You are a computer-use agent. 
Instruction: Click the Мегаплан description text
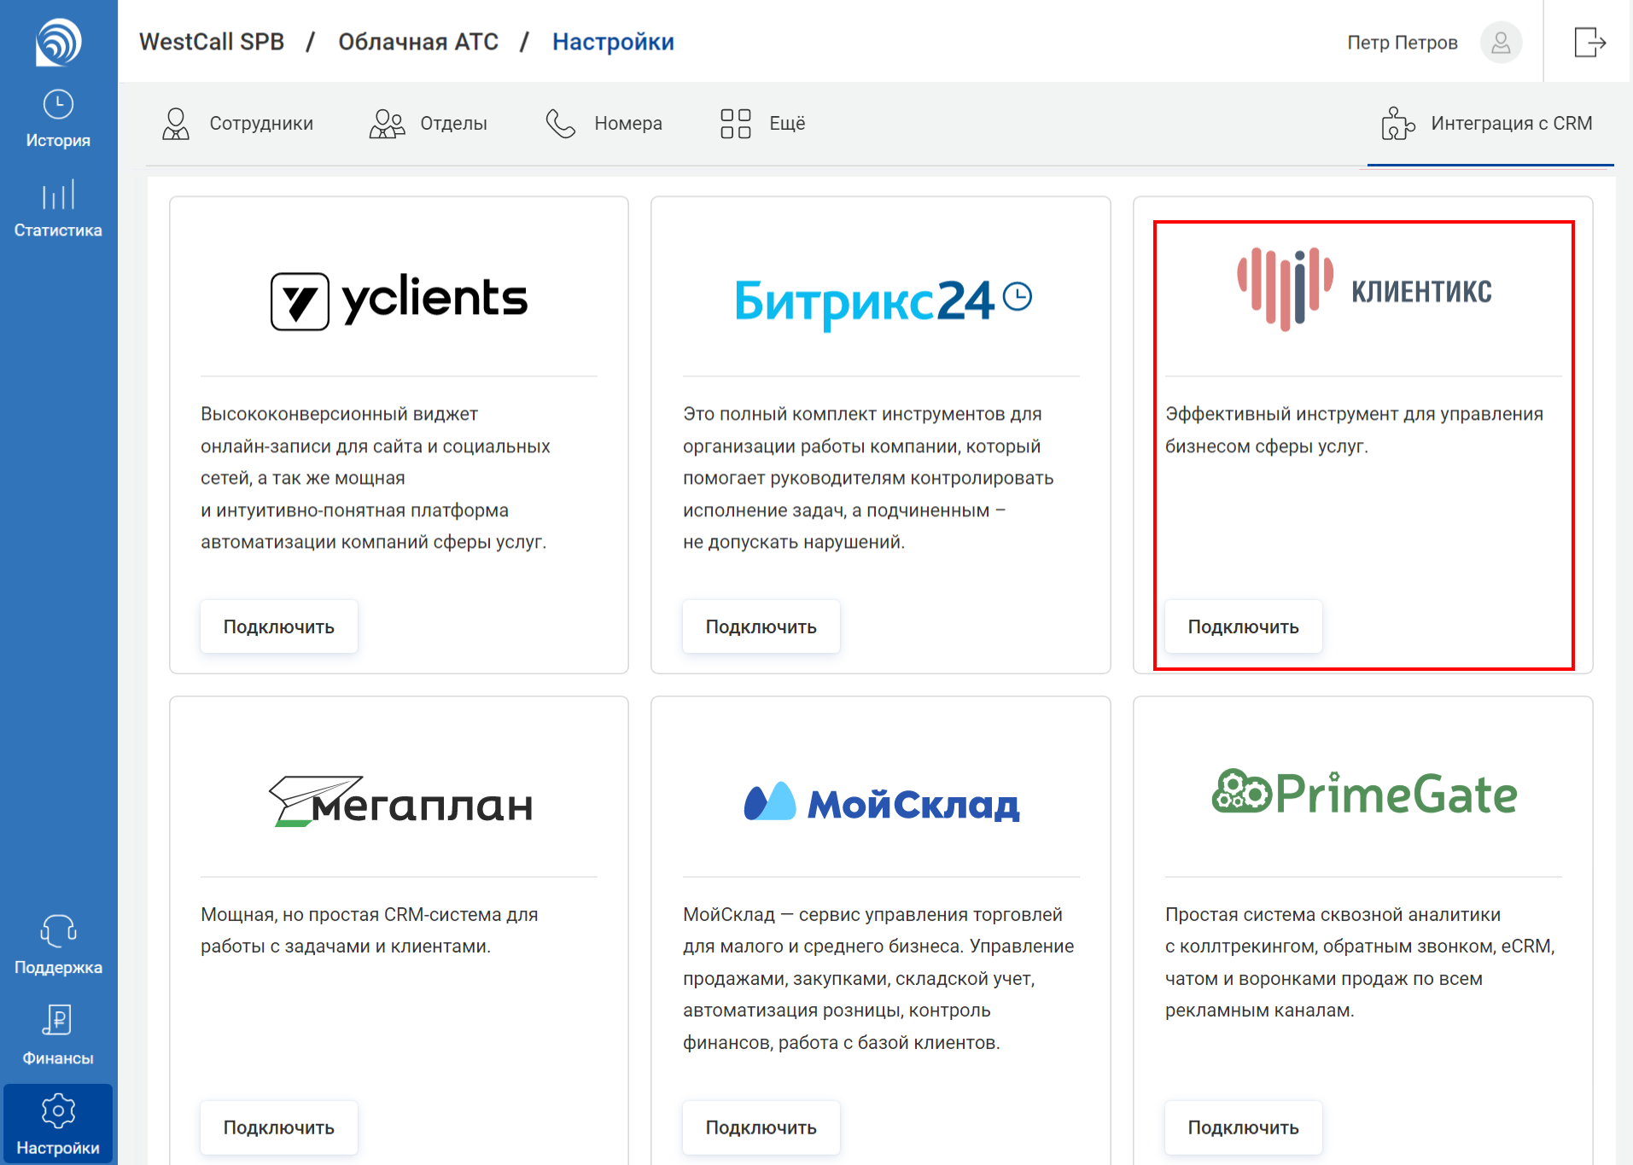pyautogui.click(x=369, y=930)
